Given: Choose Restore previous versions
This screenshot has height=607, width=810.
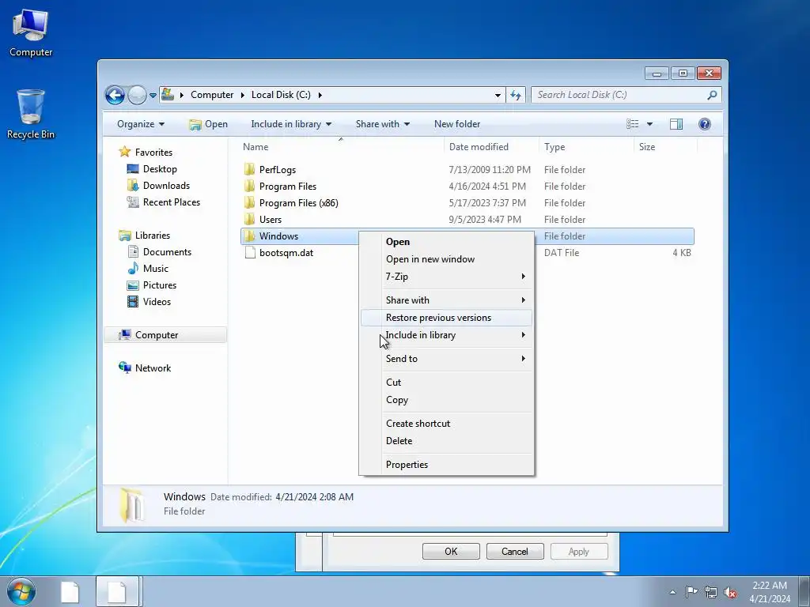Looking at the screenshot, I should click(x=446, y=318).
